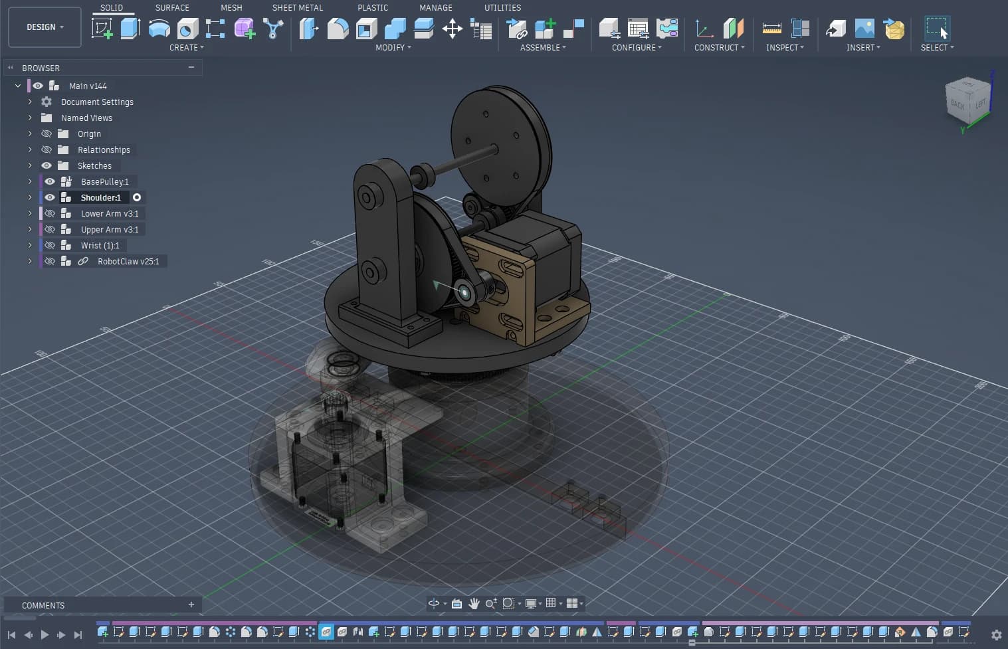Viewport: 1008px width, 649px height.
Task: Open the ASSEMBLE menu label
Action: click(x=543, y=48)
